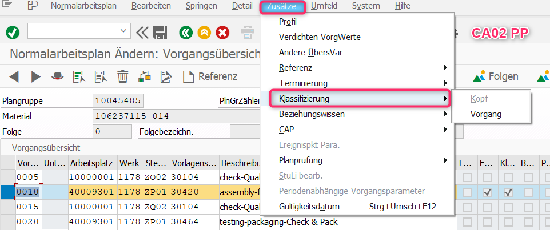Toggle the L checkbox in row 0005
The height and width of the screenshot is (230, 550).
point(468,177)
